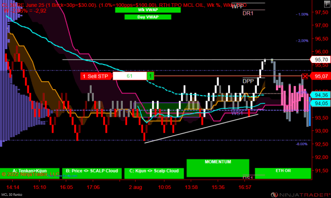Click the 97,50 price axis label
The image size is (331, 198).
coord(321,13)
